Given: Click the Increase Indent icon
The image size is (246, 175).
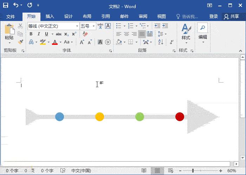Looking at the screenshot, I should click(x=165, y=26).
